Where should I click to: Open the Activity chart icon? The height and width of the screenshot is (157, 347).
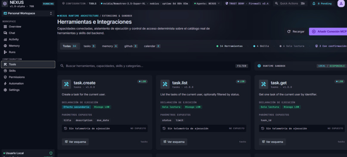(x=5, y=40)
